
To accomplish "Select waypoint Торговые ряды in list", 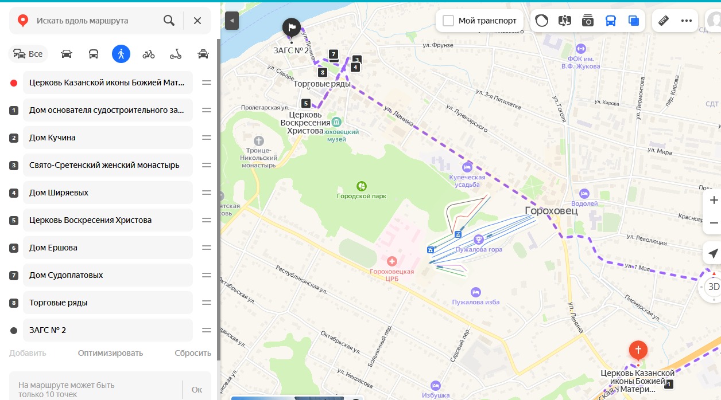I will 108,303.
